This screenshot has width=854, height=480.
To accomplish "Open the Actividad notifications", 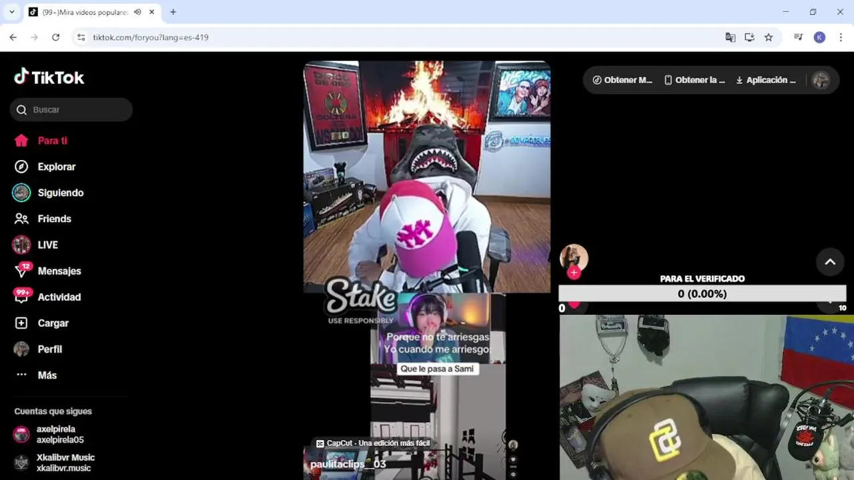I will pos(59,297).
